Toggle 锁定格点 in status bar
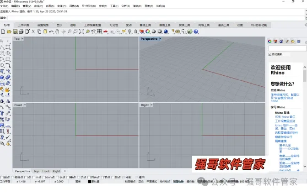Image resolution: width=307 pixels, height=194 pixels. coord(130,182)
